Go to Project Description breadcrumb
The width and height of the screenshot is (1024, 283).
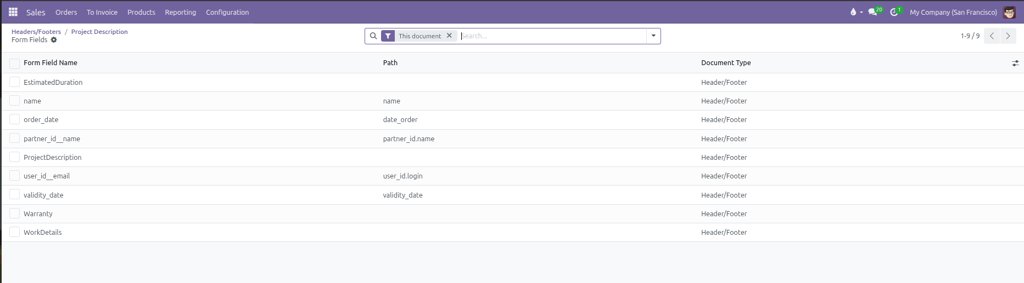pos(99,32)
